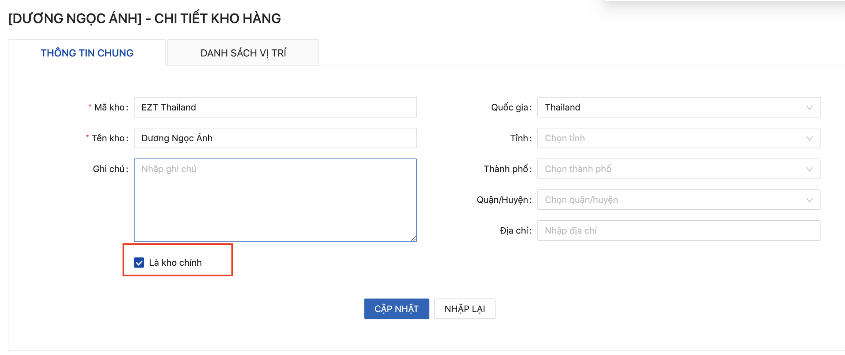
Task: Click the chevron arrow in Tỉnh field
Action: coord(809,138)
